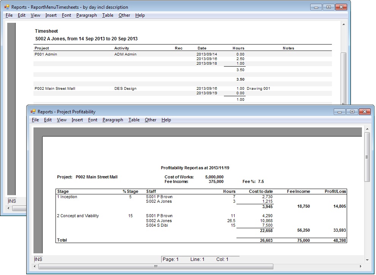Open the Help menu in the Profitability window
This screenshot has width=376, height=275.
[x=166, y=120]
